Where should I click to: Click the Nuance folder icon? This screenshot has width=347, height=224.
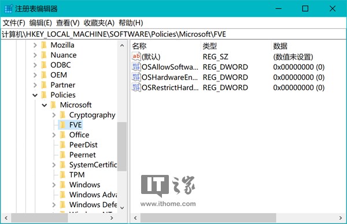(44, 55)
